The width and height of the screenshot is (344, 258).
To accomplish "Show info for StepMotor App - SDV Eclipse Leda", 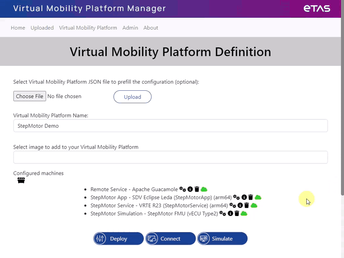I will [244, 197].
